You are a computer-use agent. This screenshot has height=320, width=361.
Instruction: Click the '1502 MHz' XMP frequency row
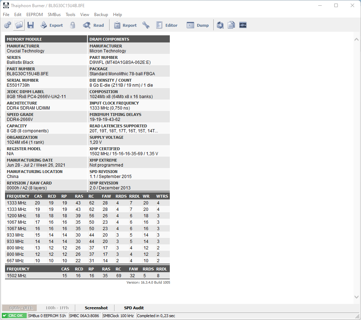point(87,275)
